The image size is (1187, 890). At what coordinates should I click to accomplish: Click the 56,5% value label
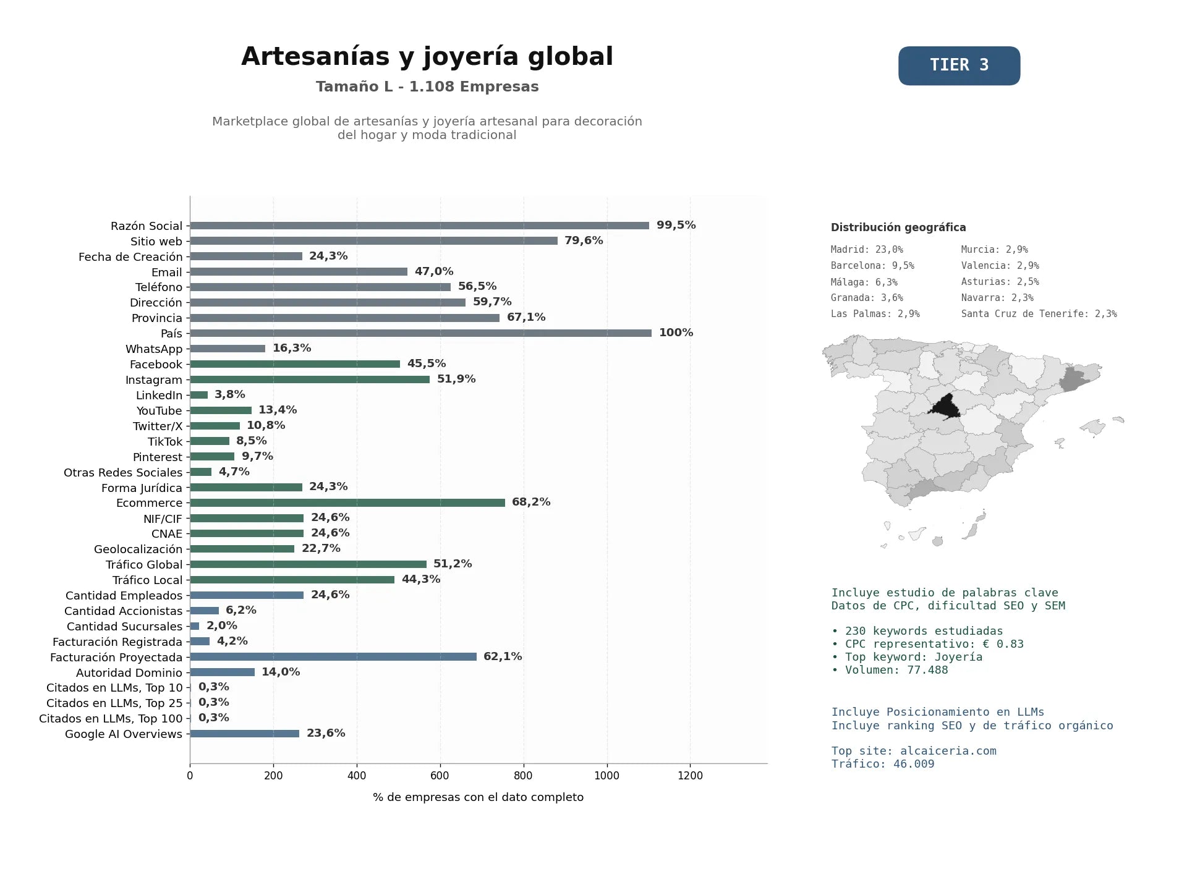[x=477, y=286]
